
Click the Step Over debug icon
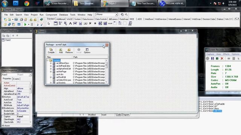point(41,24)
